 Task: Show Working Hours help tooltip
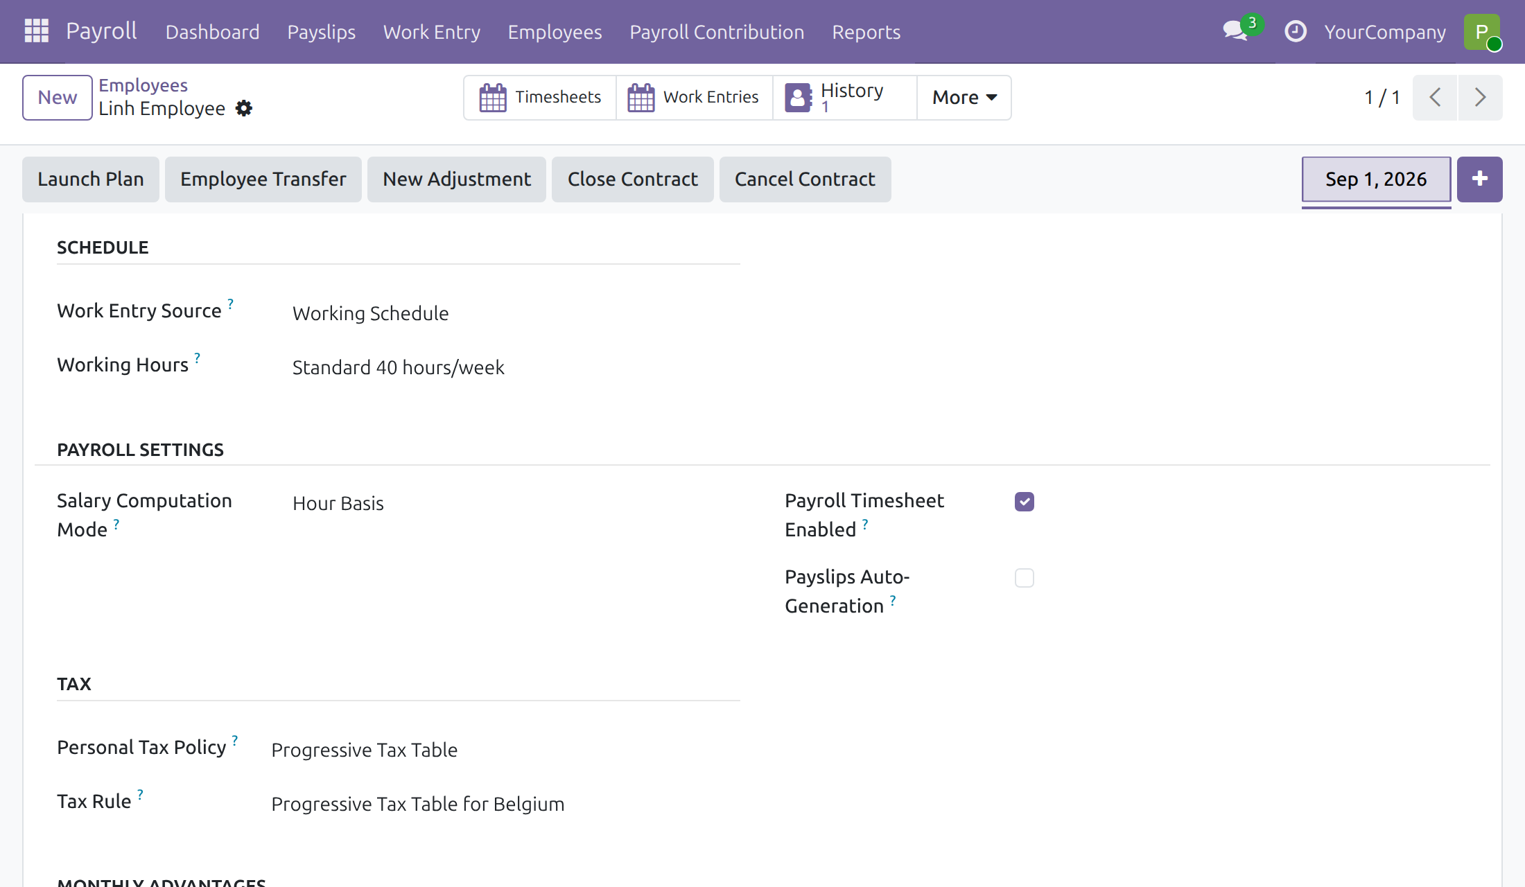(x=197, y=358)
